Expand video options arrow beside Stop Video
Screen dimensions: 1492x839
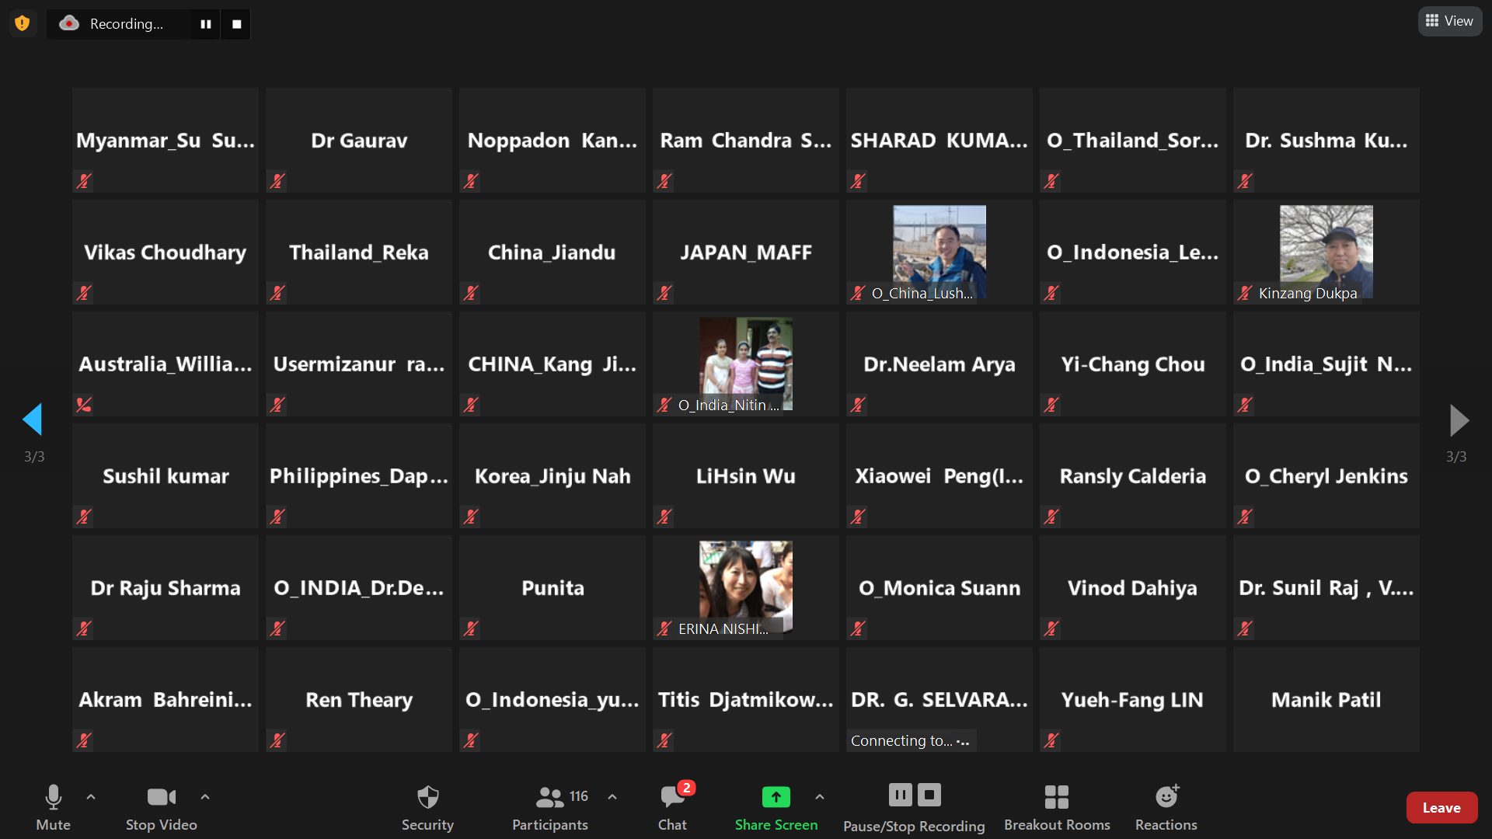pos(205,796)
